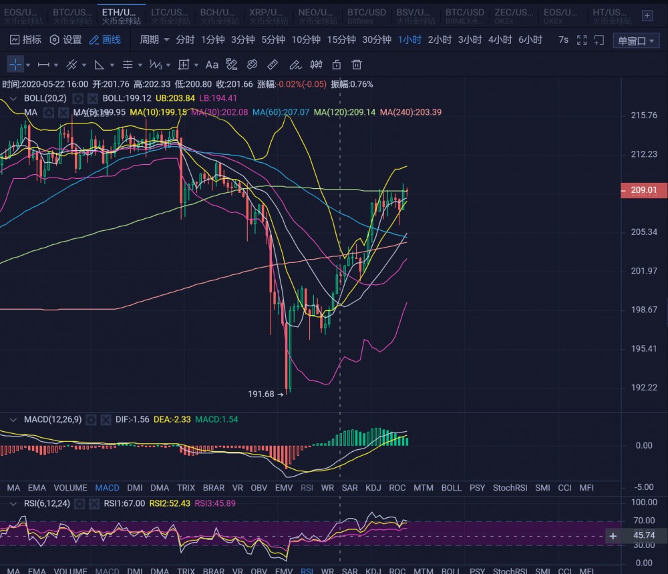
Task: Select the crosshair cursor tool
Action: tap(15, 65)
